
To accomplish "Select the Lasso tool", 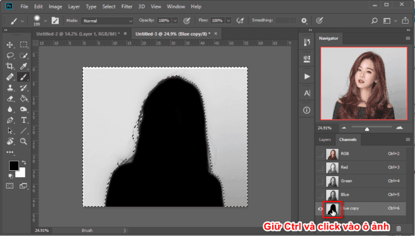I will [x=10, y=55].
